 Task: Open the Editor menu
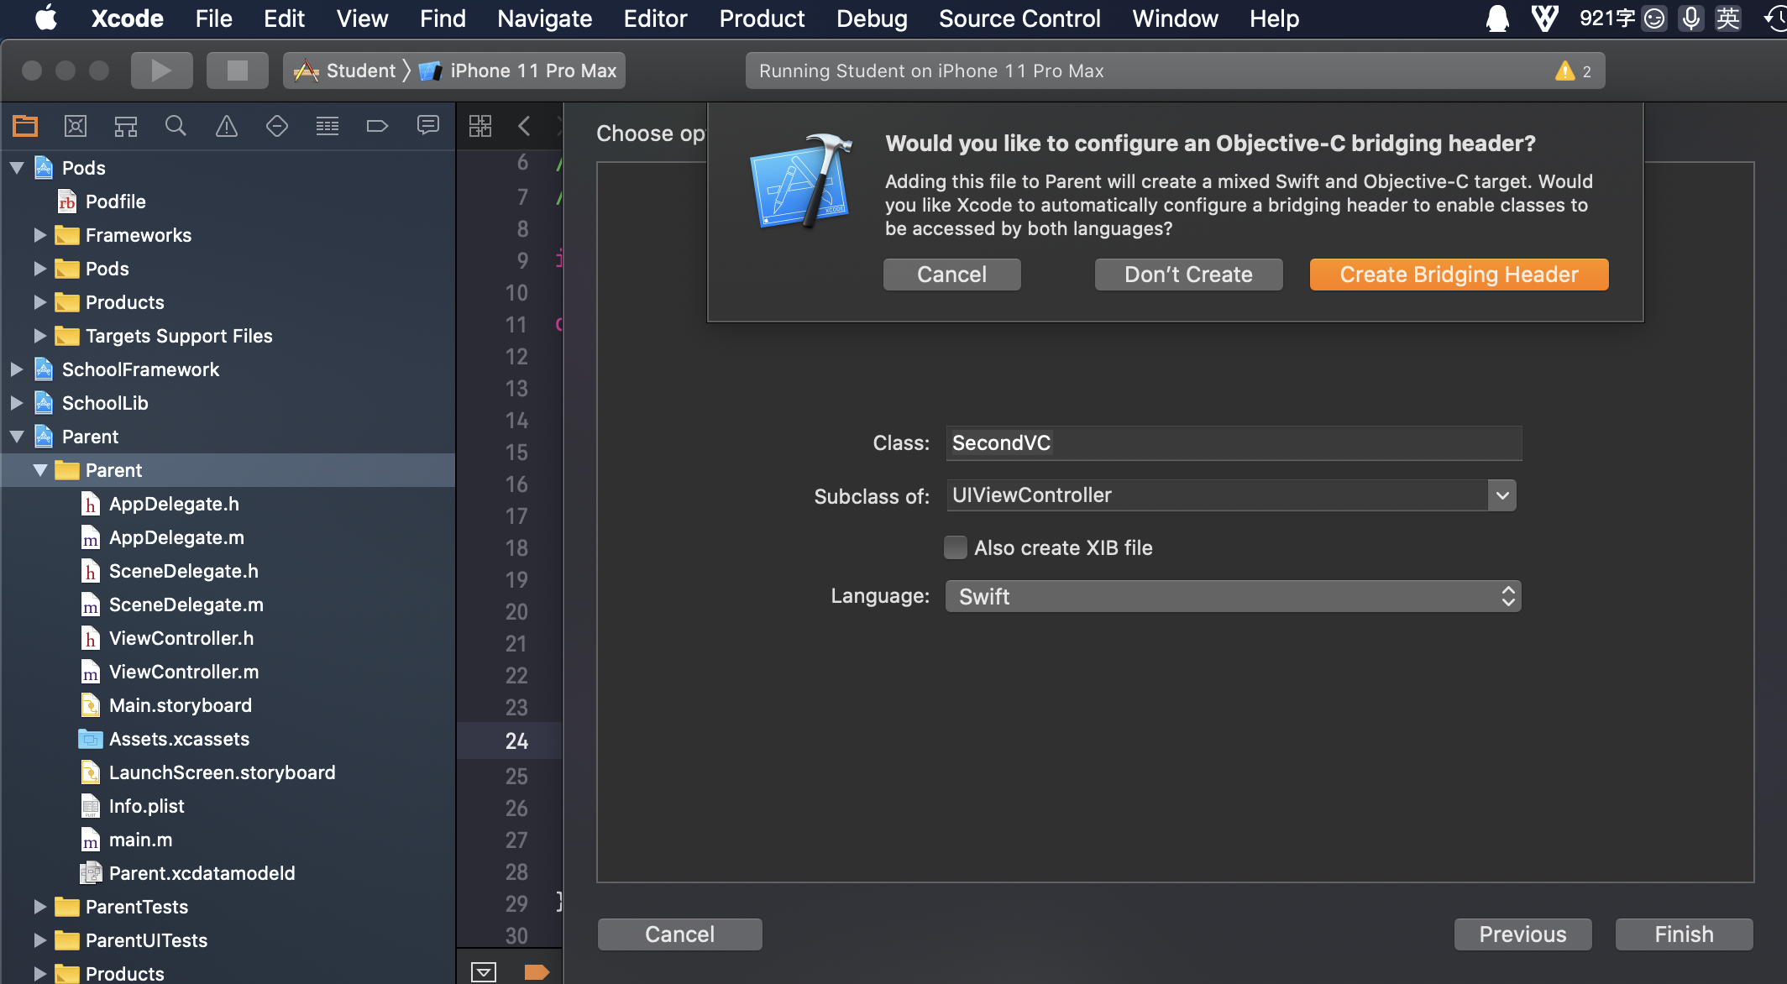pos(655,18)
